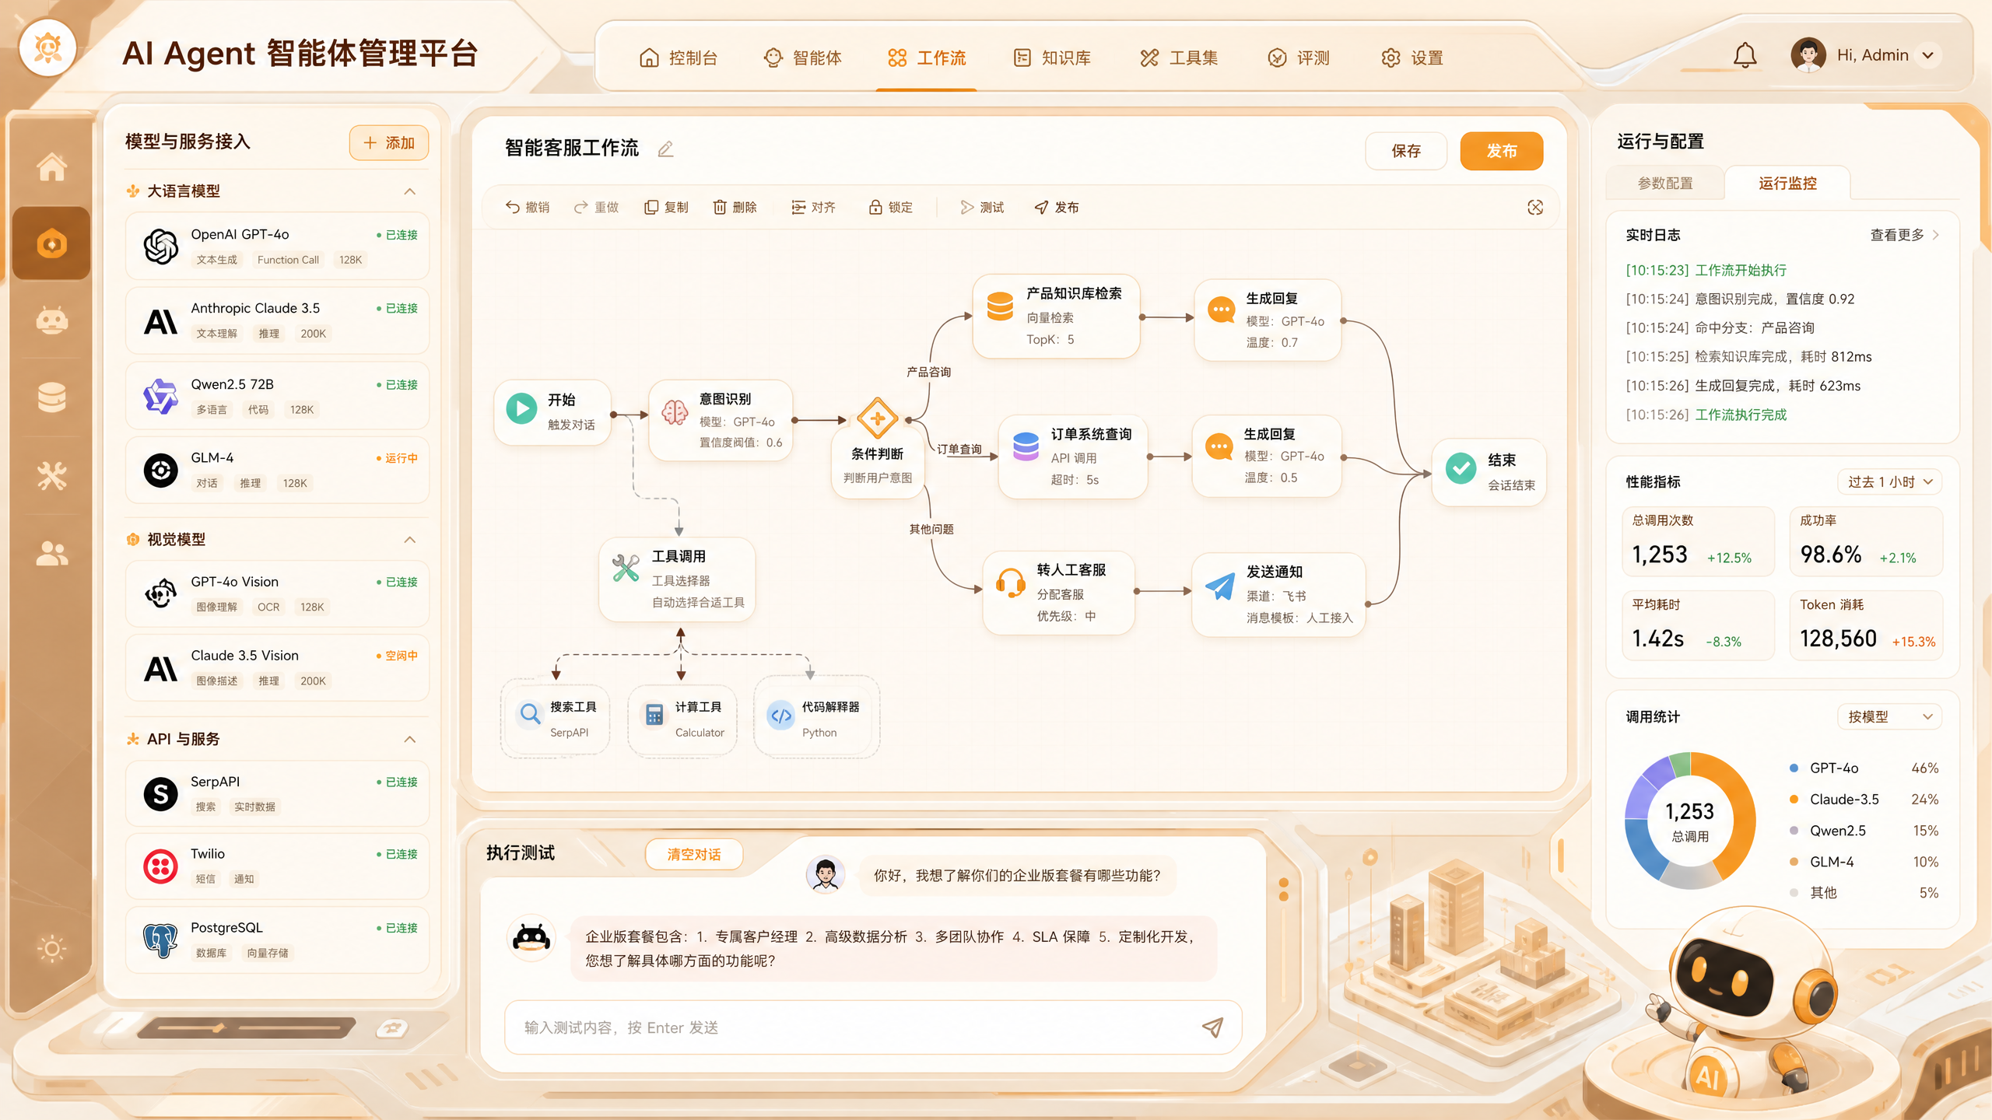Collapse the 视觉模型 section

click(410, 540)
